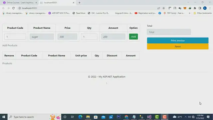Screen dimensions: 213x120
Task: Close the localhost:49301 tab
Action: [74, 3]
